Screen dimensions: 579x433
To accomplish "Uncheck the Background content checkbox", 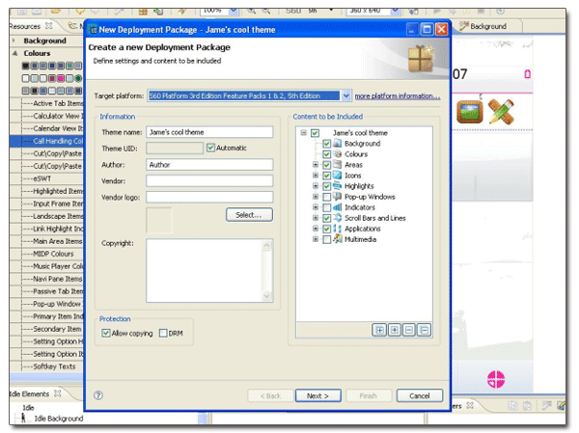I will (326, 144).
